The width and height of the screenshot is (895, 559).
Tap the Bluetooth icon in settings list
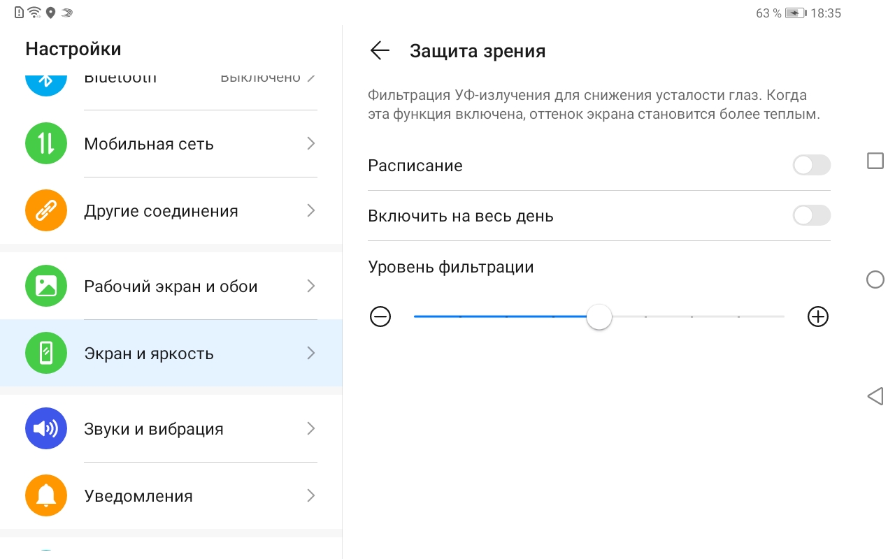[x=46, y=81]
